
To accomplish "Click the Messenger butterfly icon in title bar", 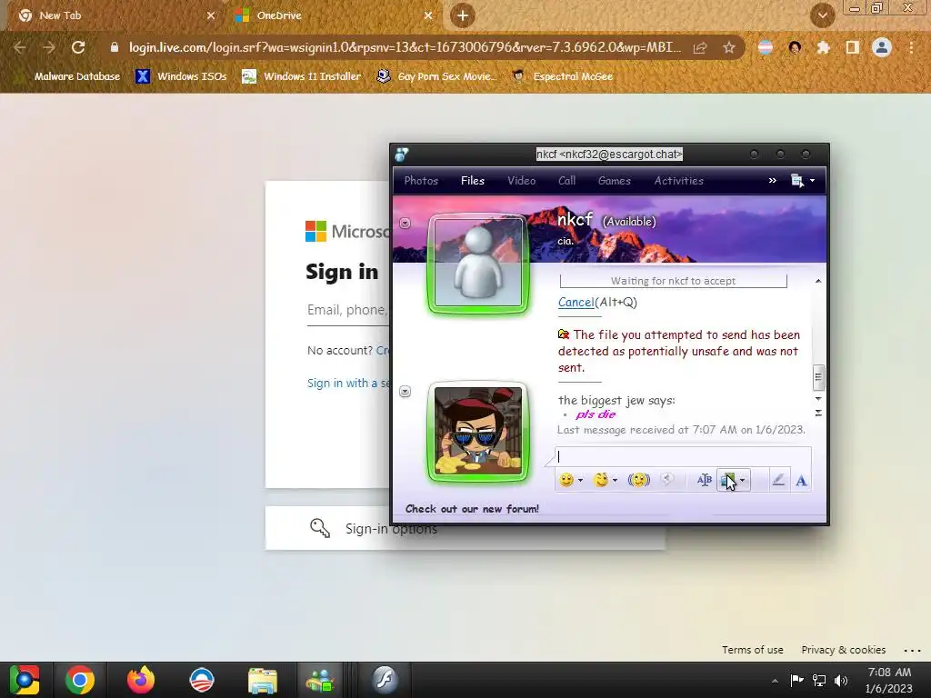I will click(x=401, y=155).
